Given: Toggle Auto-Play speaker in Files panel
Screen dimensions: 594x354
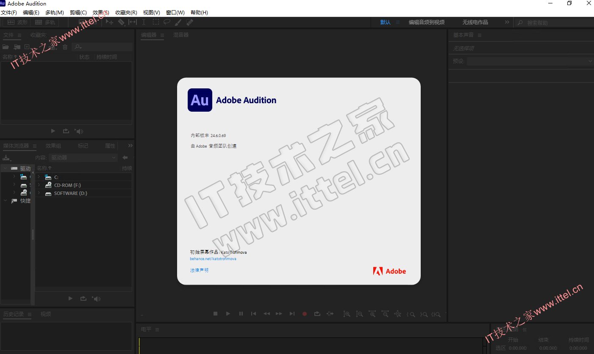Looking at the screenshot, I should coord(79,131).
